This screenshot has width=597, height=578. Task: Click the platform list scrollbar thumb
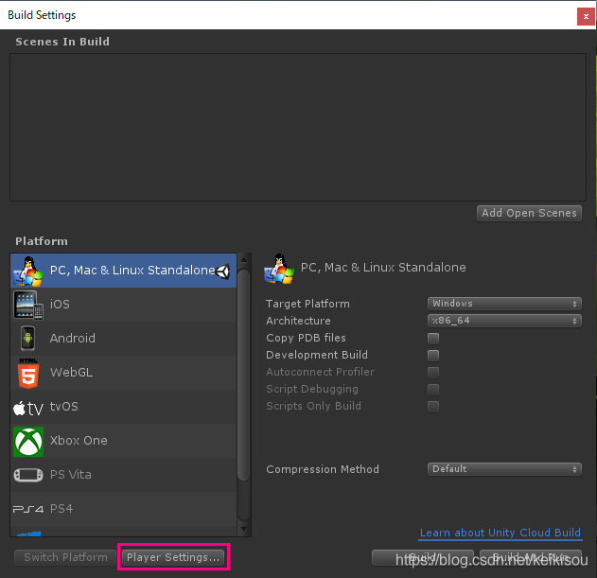click(x=244, y=374)
